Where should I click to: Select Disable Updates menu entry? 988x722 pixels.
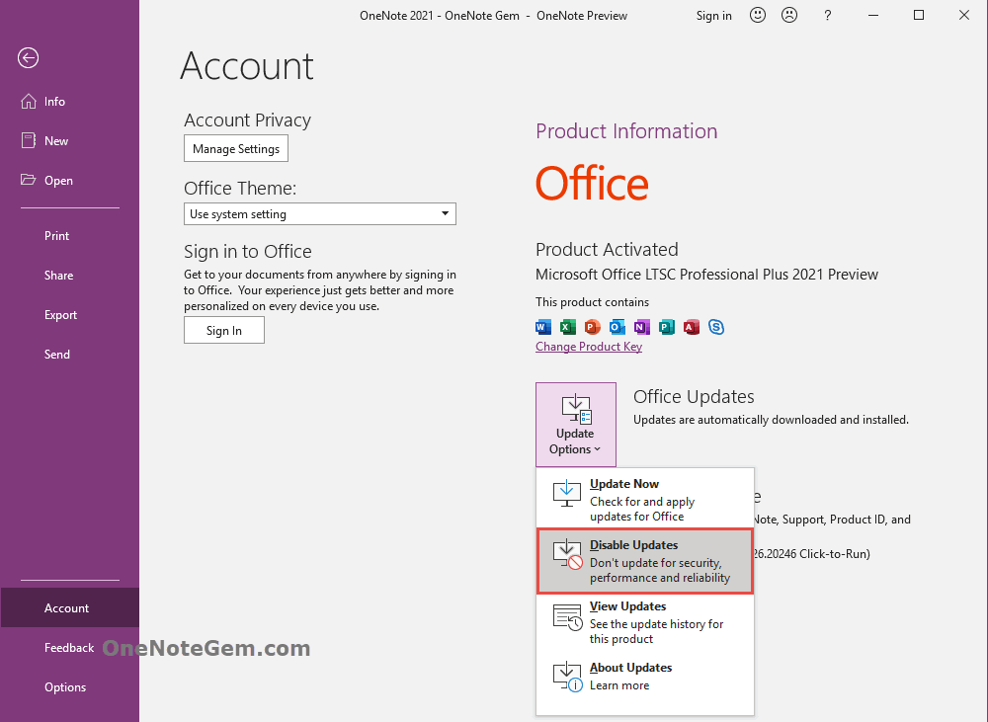644,561
